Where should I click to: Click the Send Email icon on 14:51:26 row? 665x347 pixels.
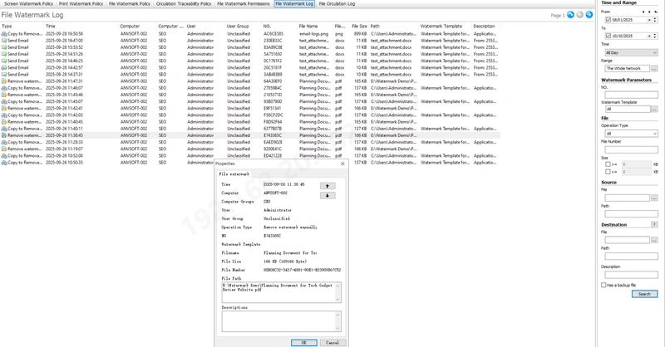(4, 54)
